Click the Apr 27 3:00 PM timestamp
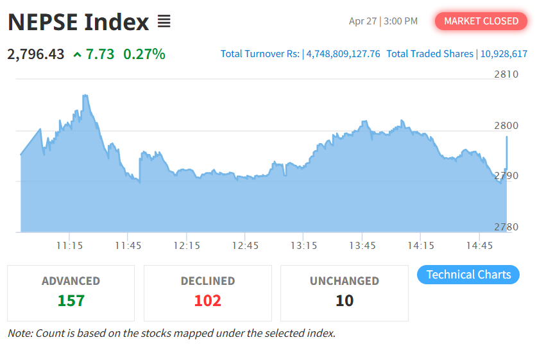The height and width of the screenshot is (351, 537). (383, 21)
